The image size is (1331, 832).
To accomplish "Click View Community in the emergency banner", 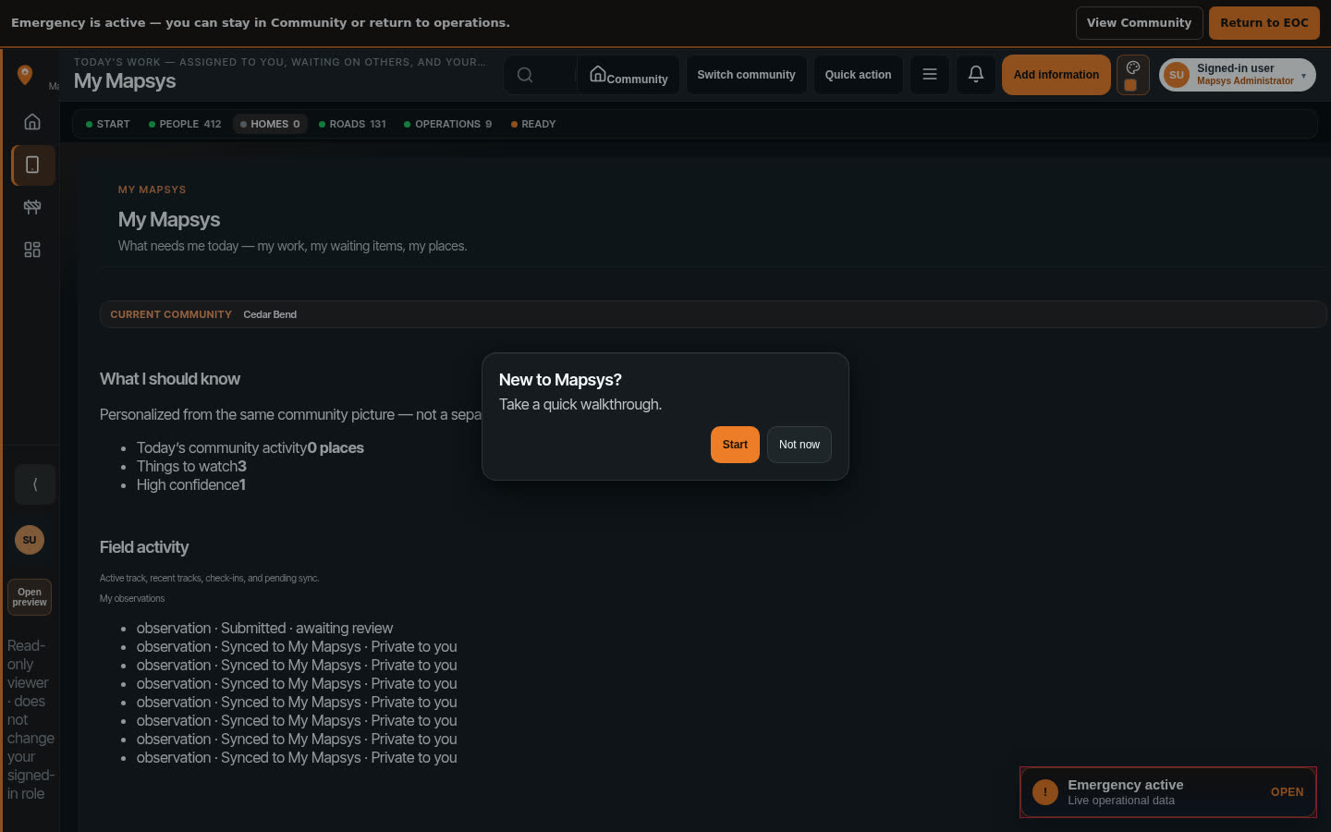I will click(1140, 23).
